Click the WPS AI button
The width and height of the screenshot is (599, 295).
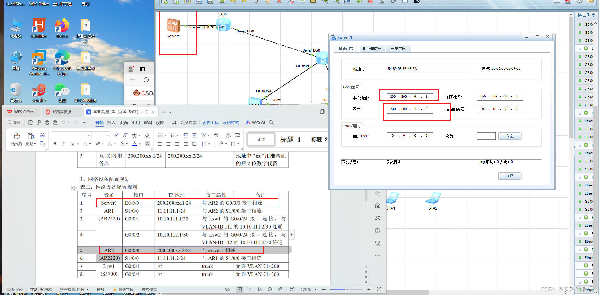(x=255, y=122)
